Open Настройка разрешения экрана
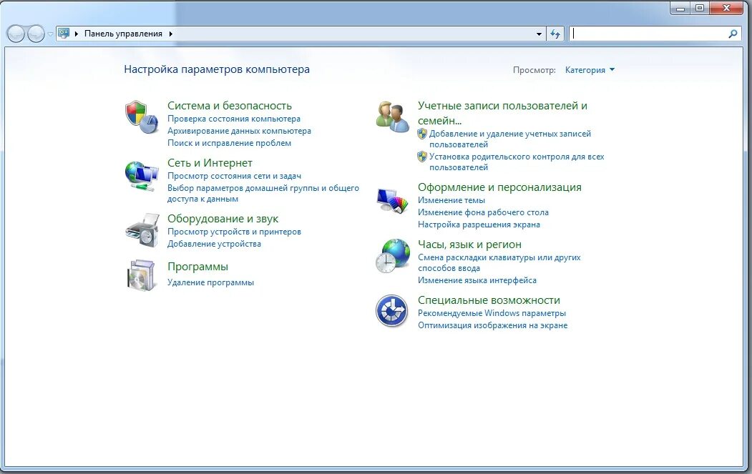This screenshot has width=752, height=474. 479,224
